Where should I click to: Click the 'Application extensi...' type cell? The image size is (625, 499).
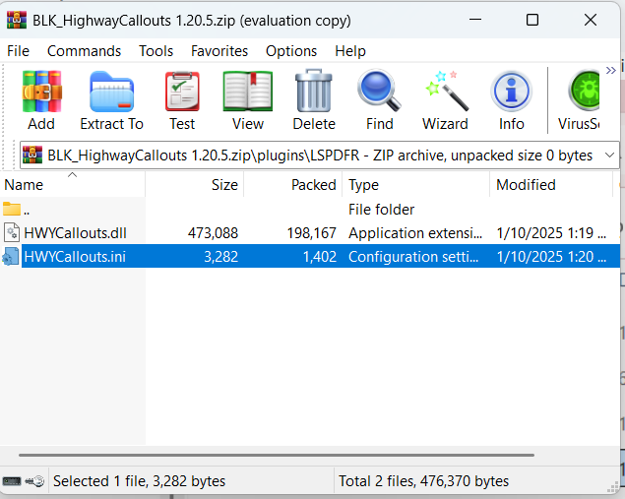[x=415, y=232]
